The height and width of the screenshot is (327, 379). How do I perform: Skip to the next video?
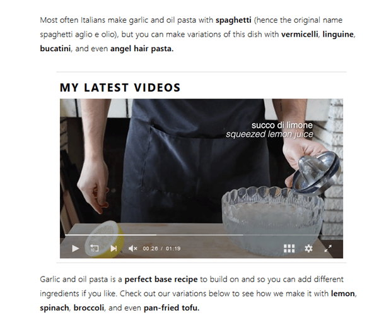(x=114, y=248)
